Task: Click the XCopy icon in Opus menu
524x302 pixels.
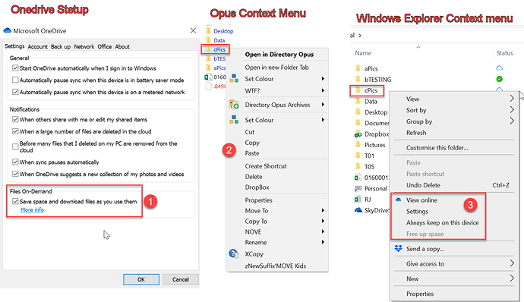Action: pos(234,253)
